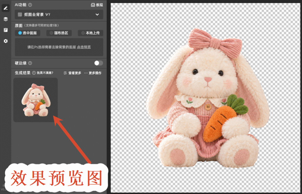Click the 原图 section label
302x194 pixels.
(x=19, y=25)
